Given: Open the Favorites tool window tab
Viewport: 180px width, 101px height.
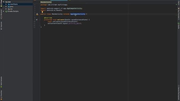Looking at the screenshot, I should coord(1,95).
